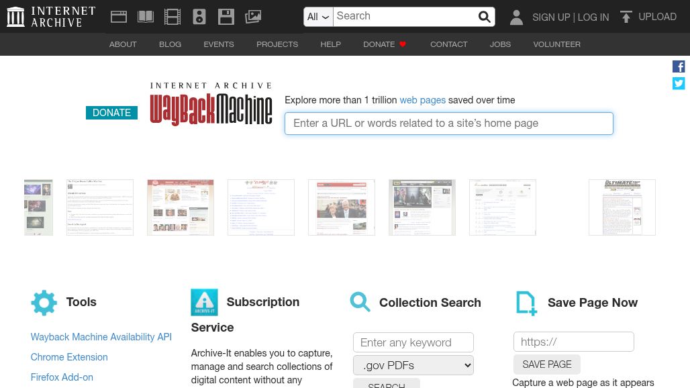Open the Images icon in top bar

click(253, 17)
